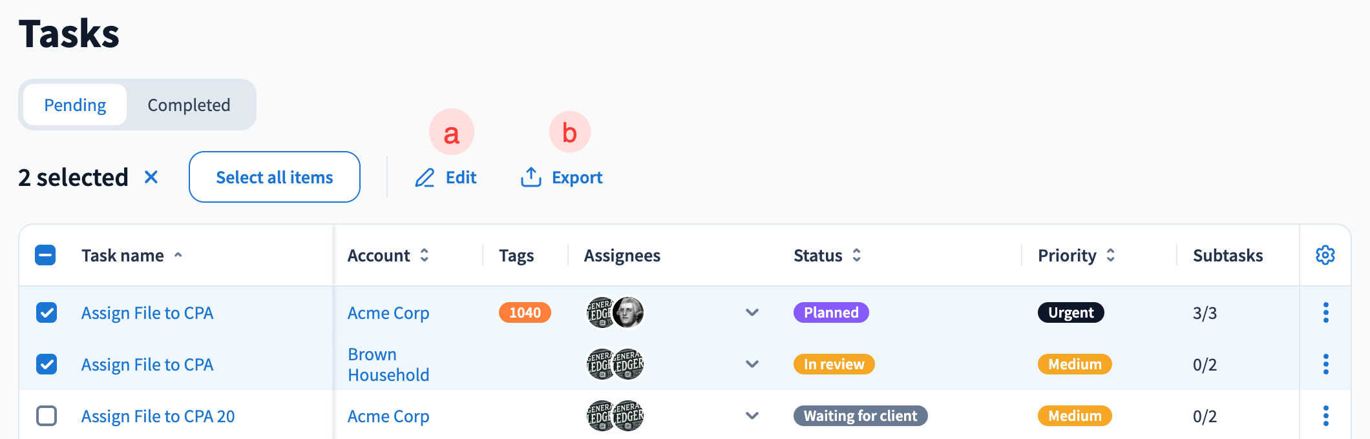This screenshot has height=439, width=1370.
Task: Click the orange 1040 tag
Action: (525, 312)
